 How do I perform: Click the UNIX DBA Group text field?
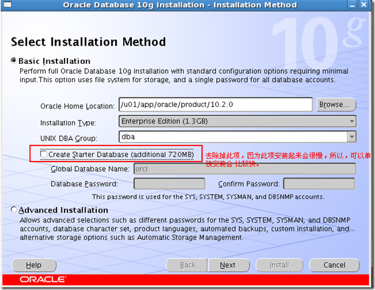tap(233, 137)
